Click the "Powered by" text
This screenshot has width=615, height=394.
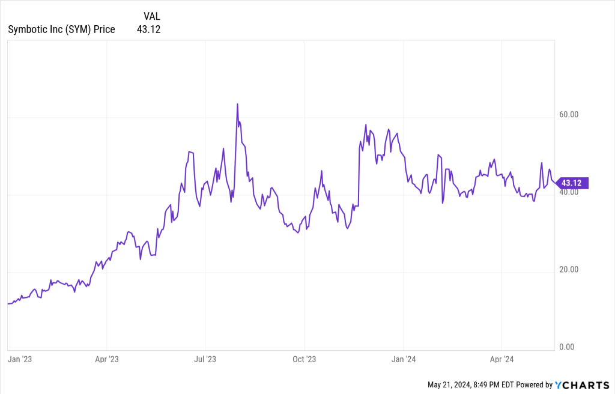pos(535,384)
